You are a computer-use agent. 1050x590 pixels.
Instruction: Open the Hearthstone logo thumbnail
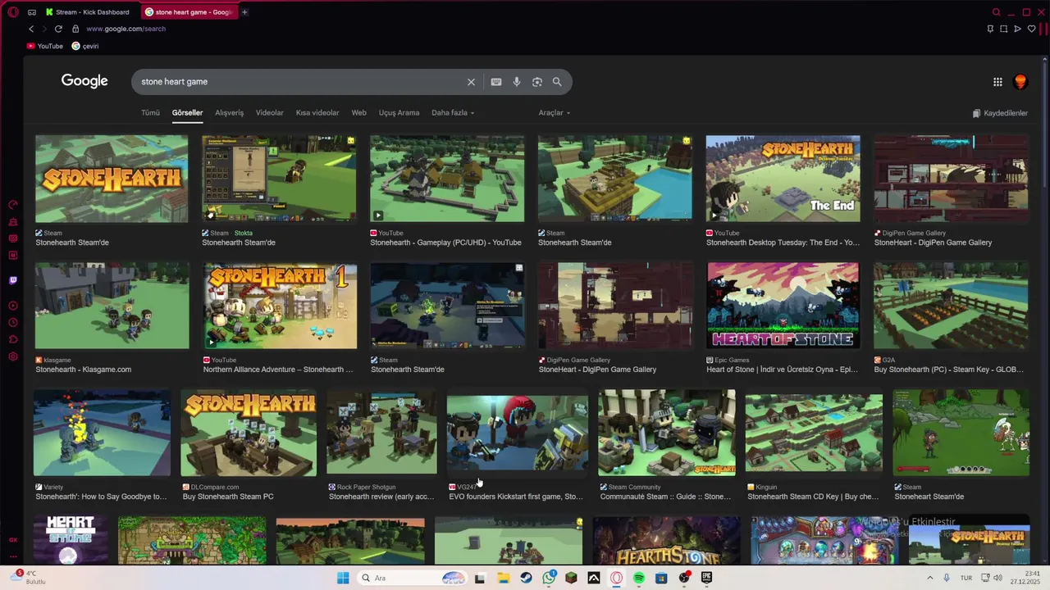[666, 541]
